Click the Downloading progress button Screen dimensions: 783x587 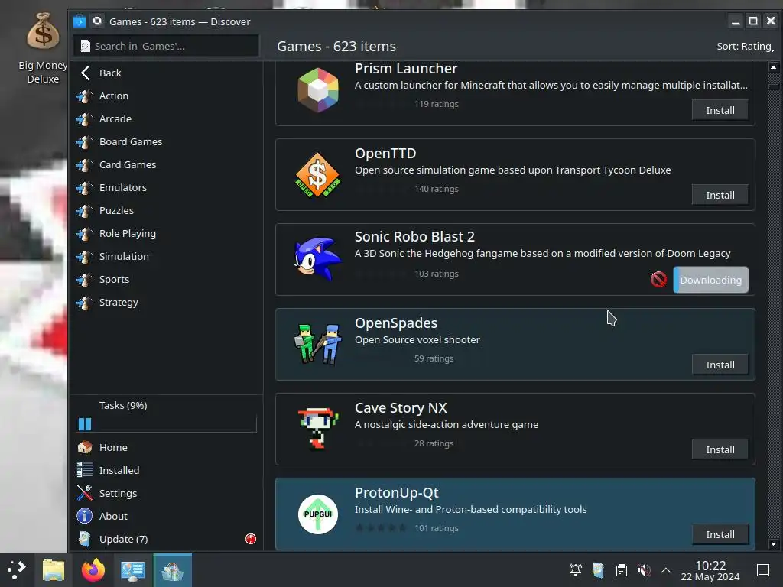[x=711, y=280]
